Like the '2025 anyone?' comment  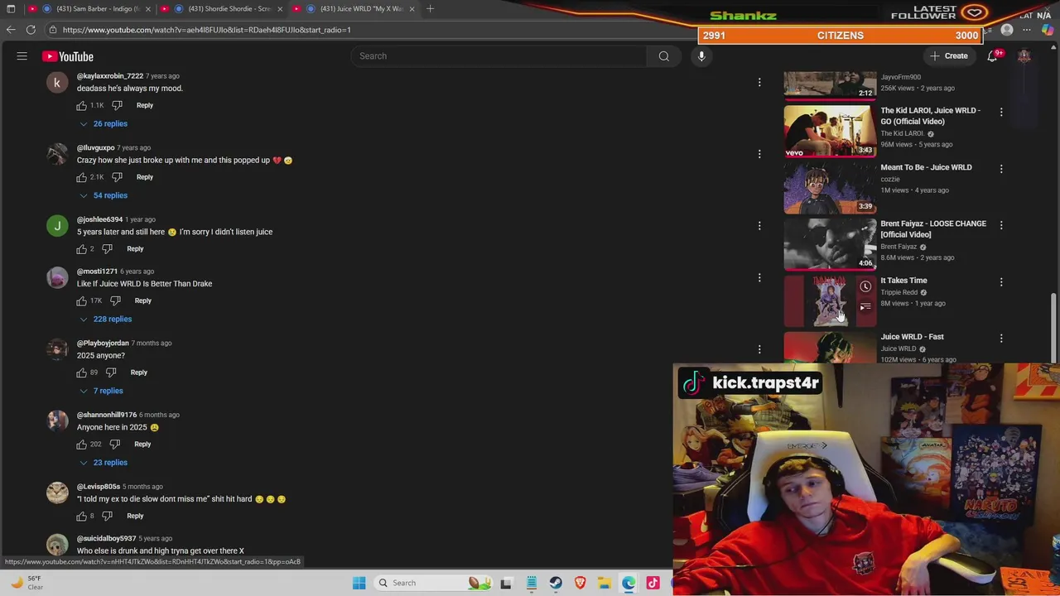coord(82,372)
